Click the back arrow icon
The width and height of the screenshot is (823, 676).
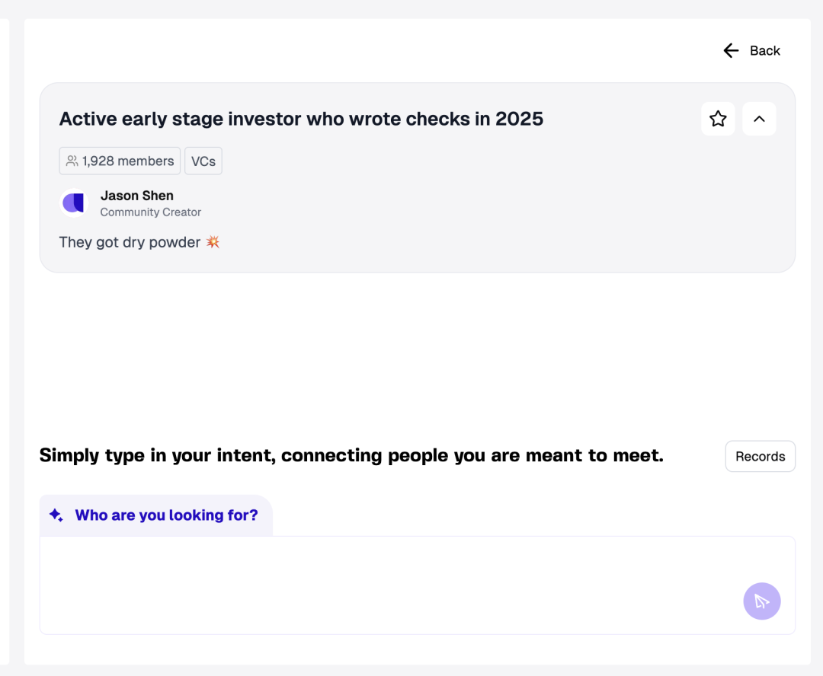click(731, 51)
